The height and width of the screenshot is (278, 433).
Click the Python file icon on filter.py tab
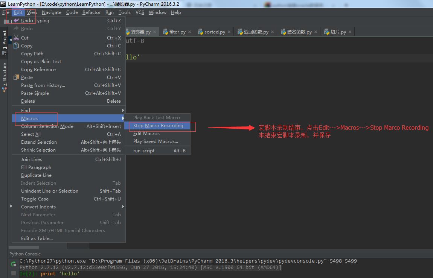pos(166,32)
